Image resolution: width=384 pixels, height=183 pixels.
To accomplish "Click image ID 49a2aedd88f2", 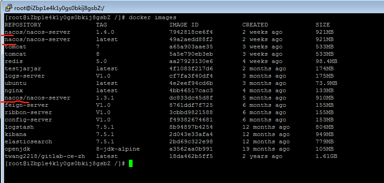I will (x=191, y=39).
